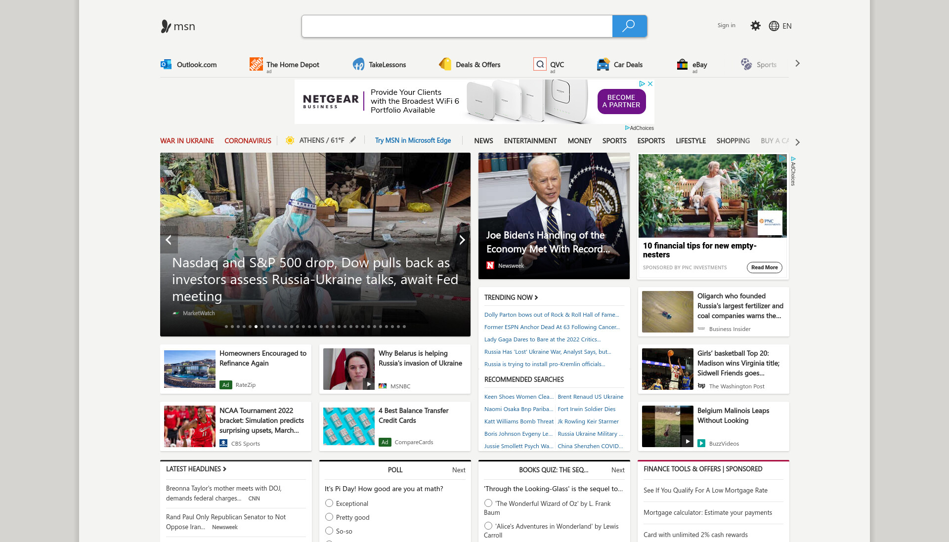Open Joe Biden economy story thumbnail
Screen dimensions: 949x542
point(554,216)
